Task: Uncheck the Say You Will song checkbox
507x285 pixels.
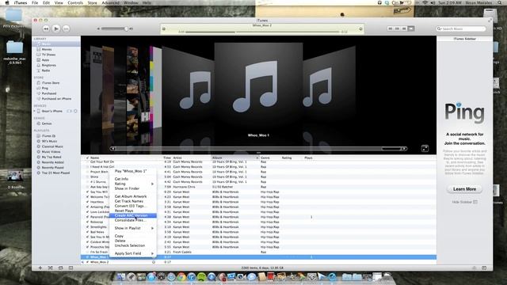Action: (x=88, y=192)
